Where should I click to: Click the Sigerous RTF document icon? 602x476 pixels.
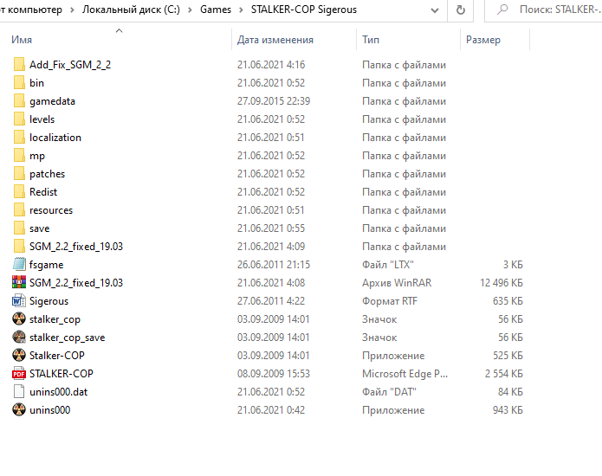click(19, 300)
